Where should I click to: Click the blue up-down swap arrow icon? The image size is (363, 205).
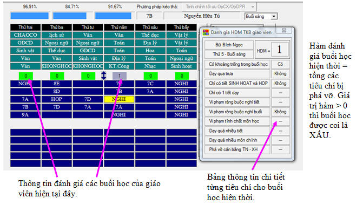[104, 76]
